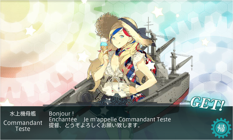Click the small star below top-right large star
Viewport: 233px width, 140px height.
177,15
